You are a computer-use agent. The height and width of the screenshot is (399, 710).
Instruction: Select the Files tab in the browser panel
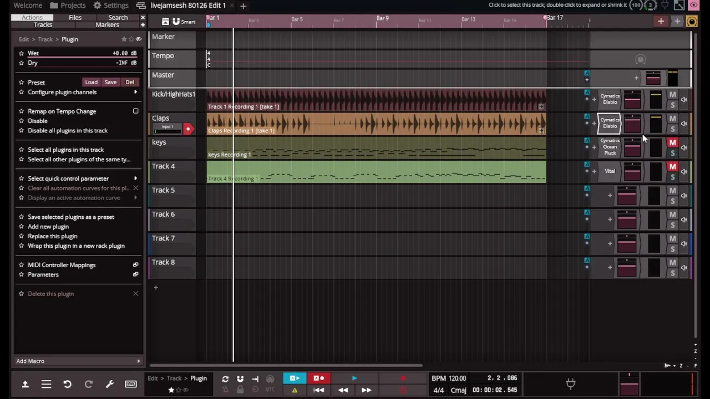click(x=75, y=18)
